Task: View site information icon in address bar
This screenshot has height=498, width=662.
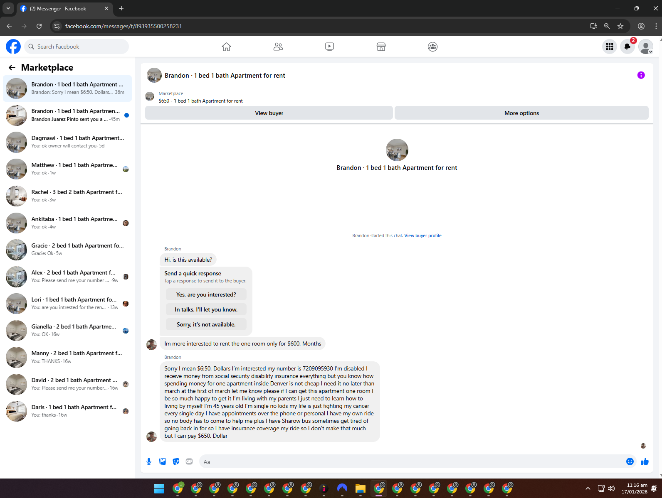Action: pyautogui.click(x=57, y=26)
